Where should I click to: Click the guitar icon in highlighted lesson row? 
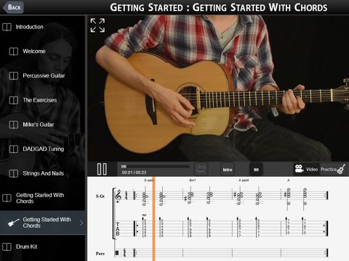point(14,223)
